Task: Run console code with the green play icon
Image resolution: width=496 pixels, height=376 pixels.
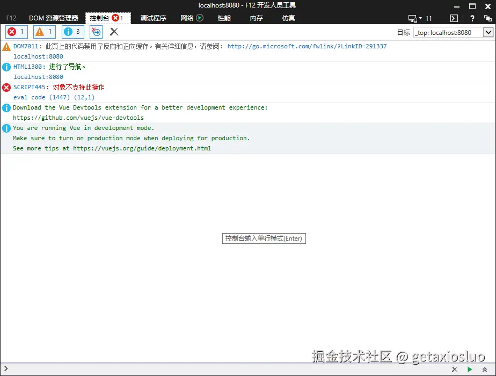Action: coord(470,370)
